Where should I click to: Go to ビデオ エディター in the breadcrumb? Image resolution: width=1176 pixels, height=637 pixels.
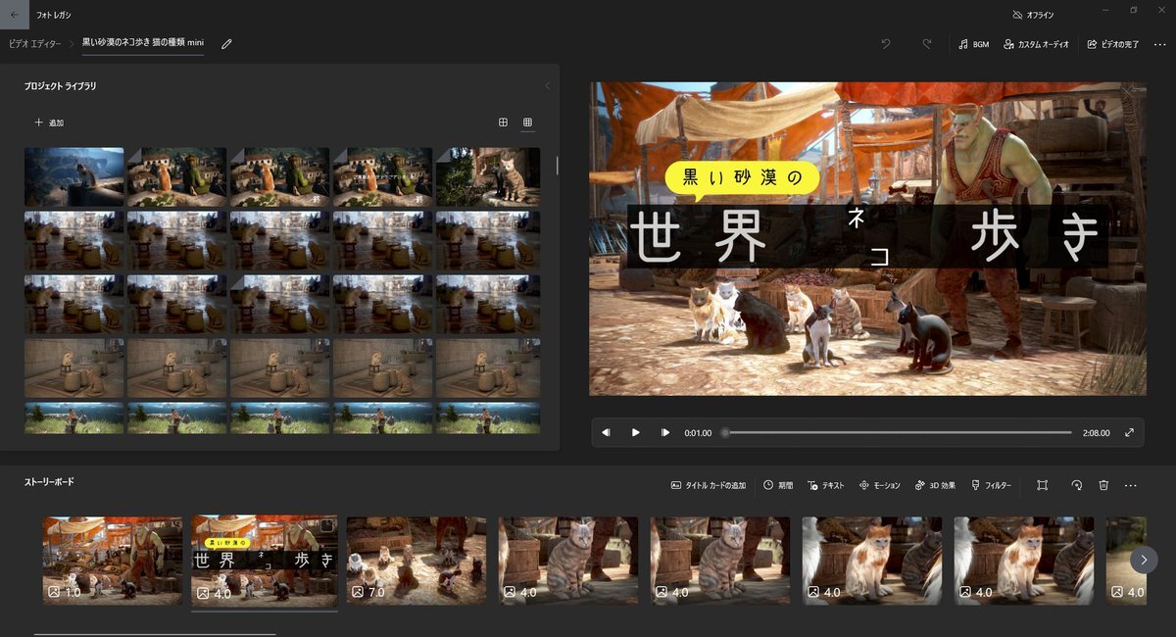pos(34,44)
